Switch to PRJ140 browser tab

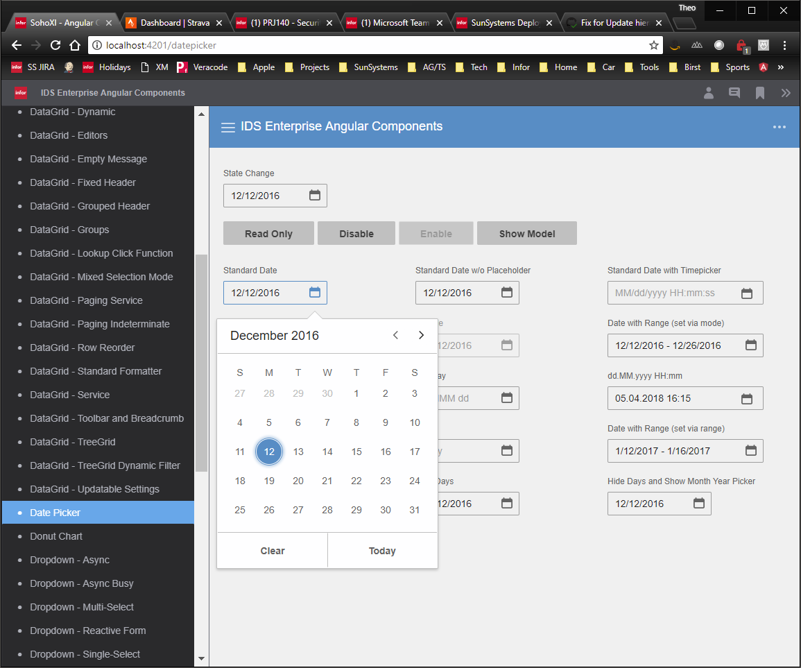pyautogui.click(x=284, y=22)
